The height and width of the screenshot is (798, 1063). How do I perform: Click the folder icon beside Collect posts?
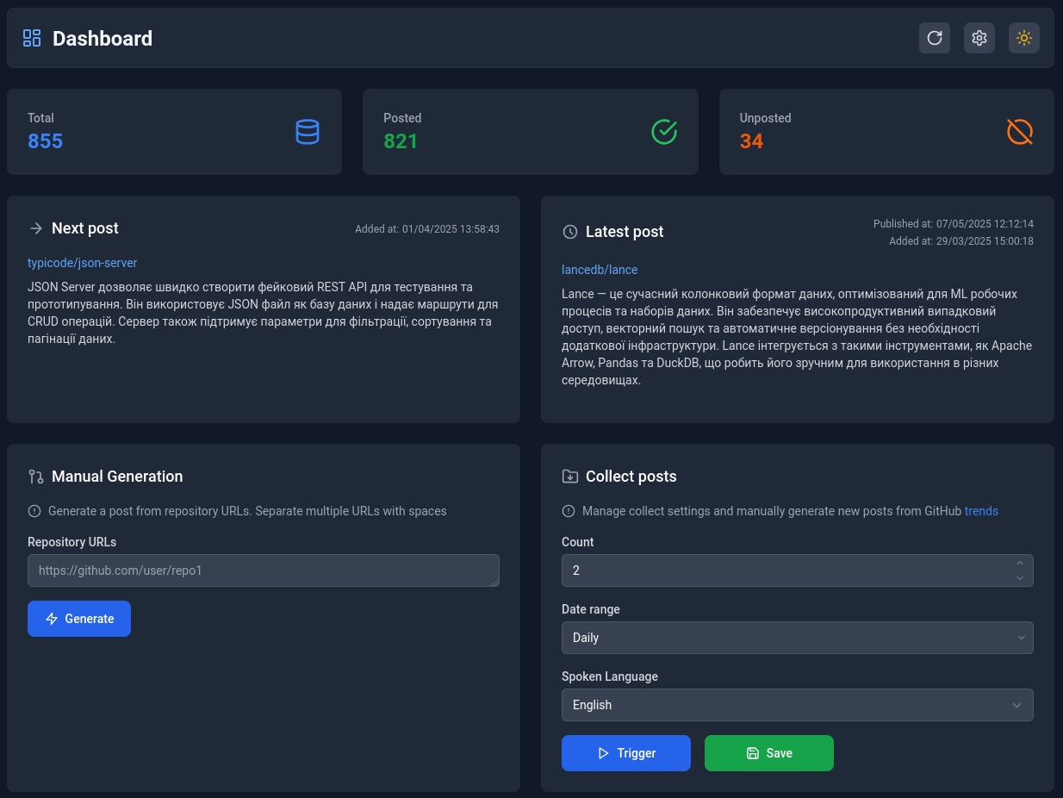[570, 477]
